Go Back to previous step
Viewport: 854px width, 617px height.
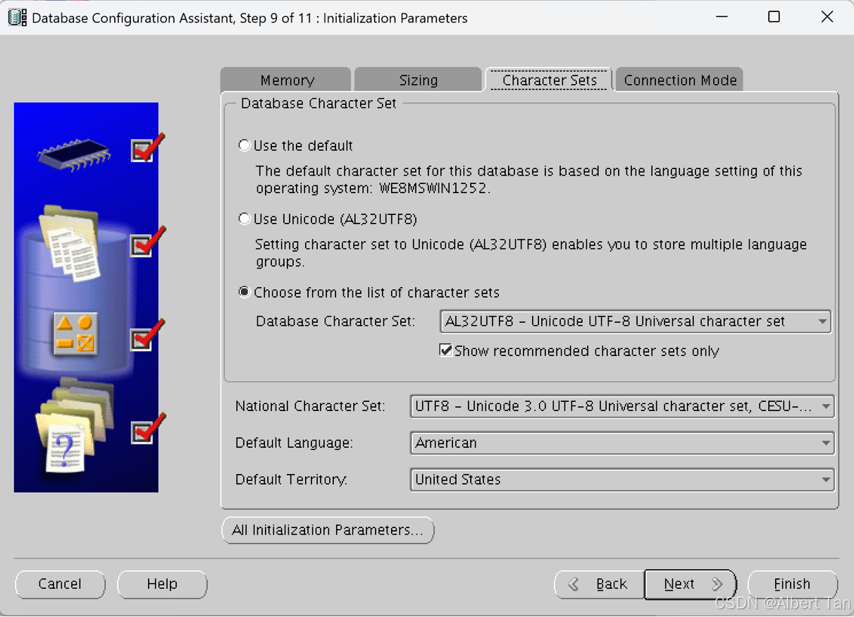(x=600, y=584)
